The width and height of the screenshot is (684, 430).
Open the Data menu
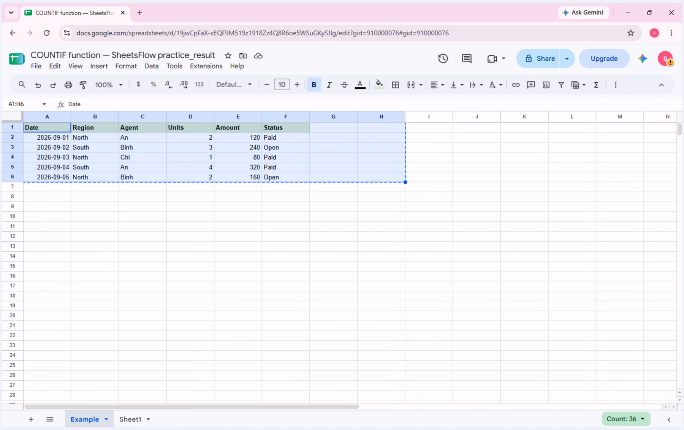(151, 66)
